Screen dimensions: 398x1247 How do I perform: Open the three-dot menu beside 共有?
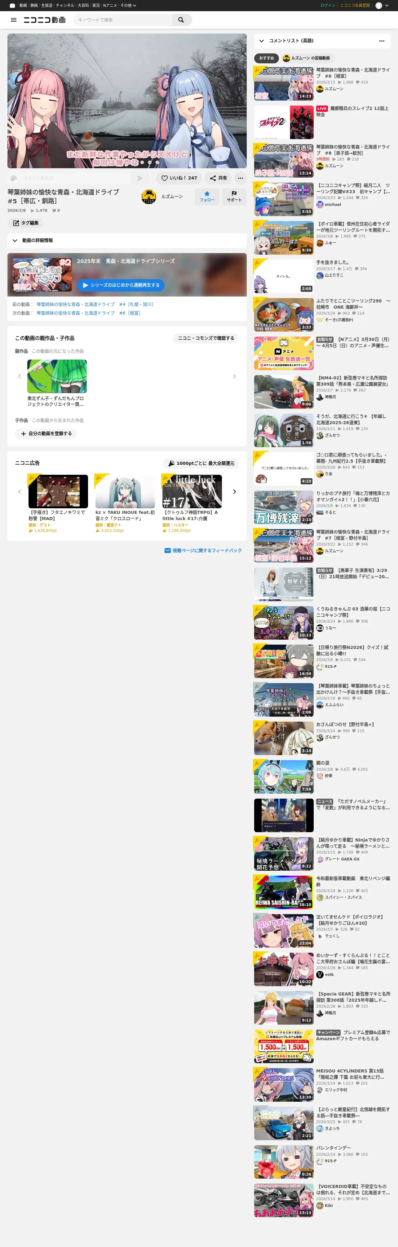point(241,178)
